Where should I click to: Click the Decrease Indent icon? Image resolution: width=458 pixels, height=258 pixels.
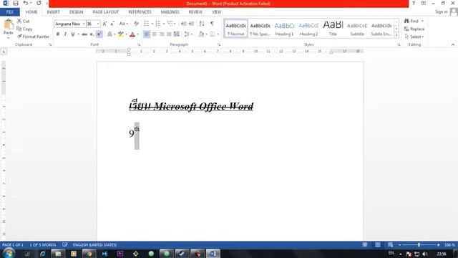[x=183, y=24]
